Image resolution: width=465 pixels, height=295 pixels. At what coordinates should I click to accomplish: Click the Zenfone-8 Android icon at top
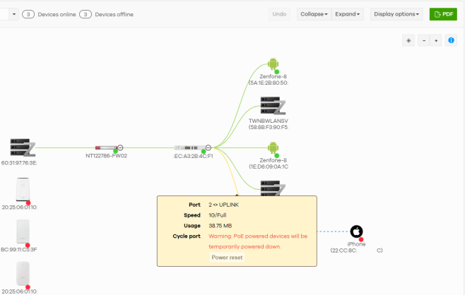tap(273, 65)
